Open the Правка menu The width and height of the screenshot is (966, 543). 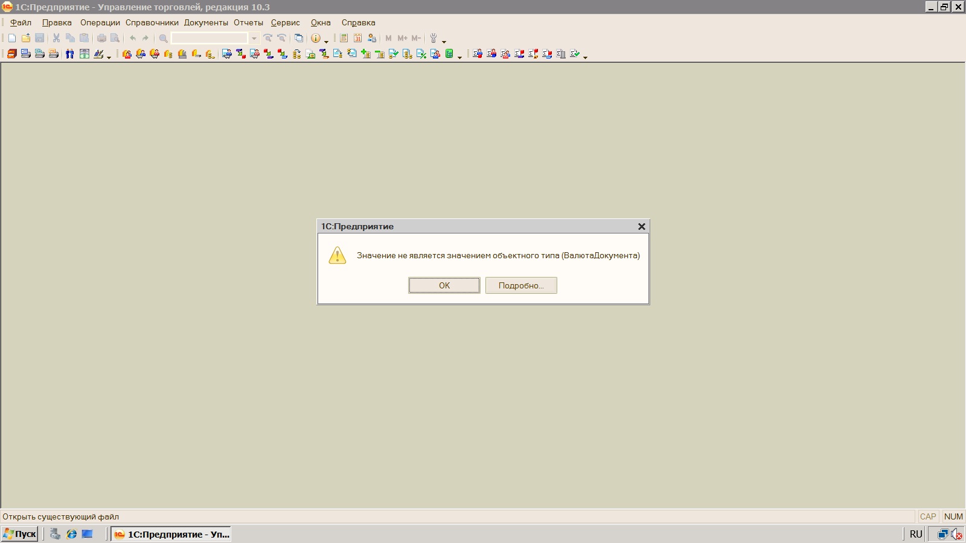[x=57, y=22]
